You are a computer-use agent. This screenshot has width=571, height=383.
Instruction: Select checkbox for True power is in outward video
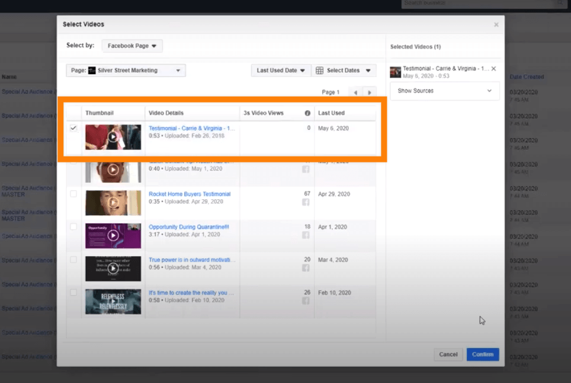(x=73, y=260)
